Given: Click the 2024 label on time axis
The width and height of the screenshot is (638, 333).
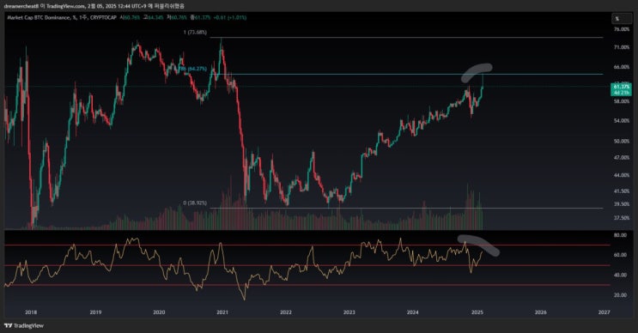Looking at the screenshot, I should 412,312.
